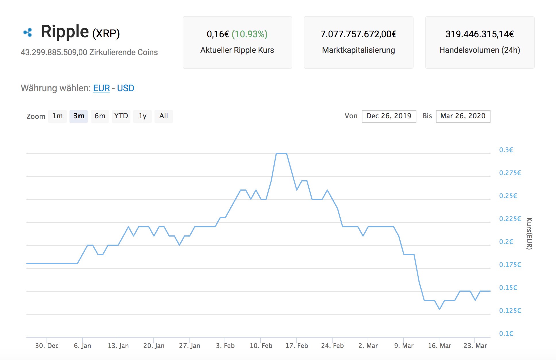Click the '2. Mar' date label
The width and height of the screenshot is (556, 360).
point(368,346)
